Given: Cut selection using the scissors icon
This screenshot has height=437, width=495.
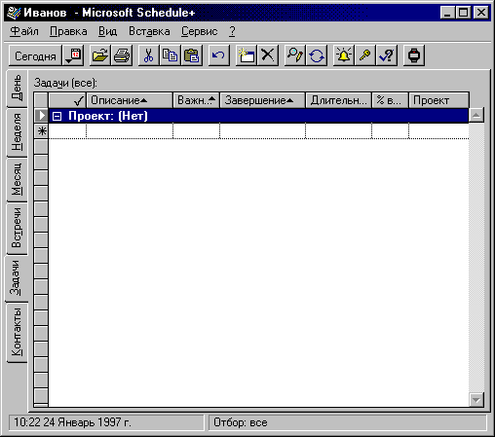Looking at the screenshot, I should 149,55.
